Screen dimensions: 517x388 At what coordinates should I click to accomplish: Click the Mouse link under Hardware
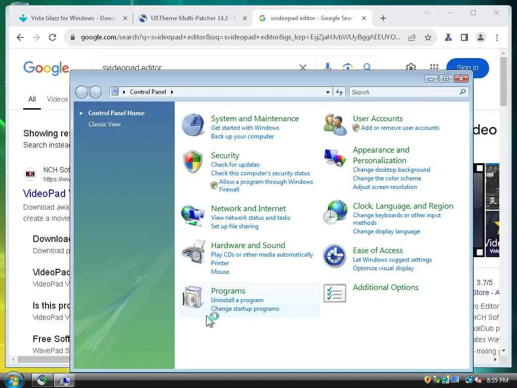tap(220, 272)
